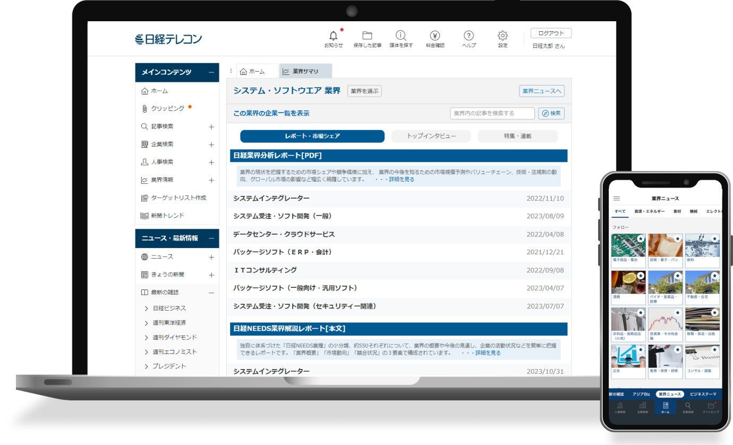Expand 記事検索 with its plus sign
Screen dimensions: 733x445
click(211, 127)
